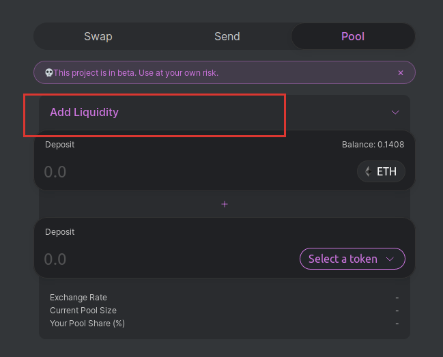
Task: Click the second Deposit label
Action: (x=59, y=232)
